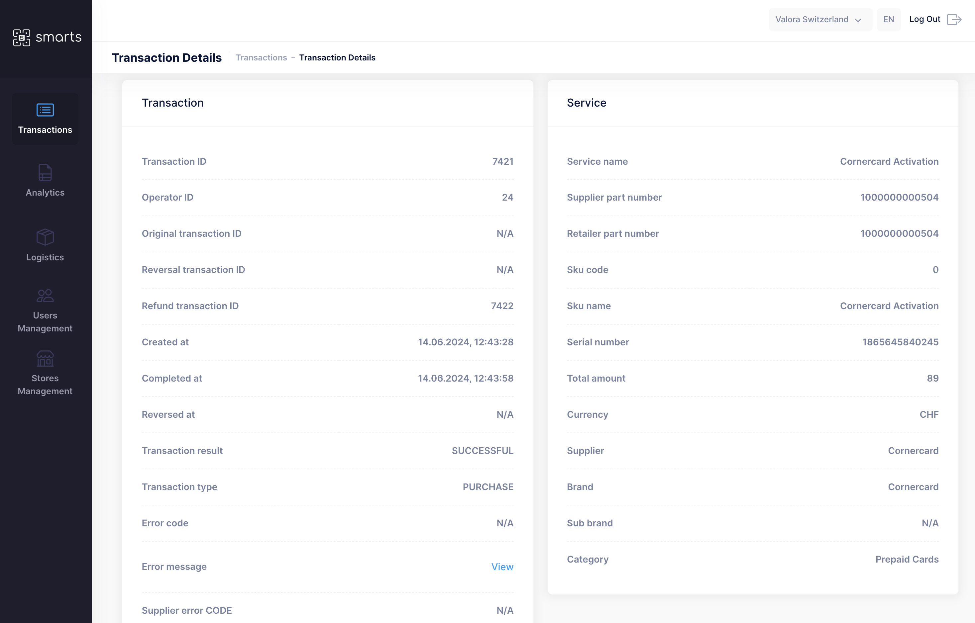Viewport: 975px width, 623px height.
Task: Click the Serial number label
Action: [x=598, y=342]
